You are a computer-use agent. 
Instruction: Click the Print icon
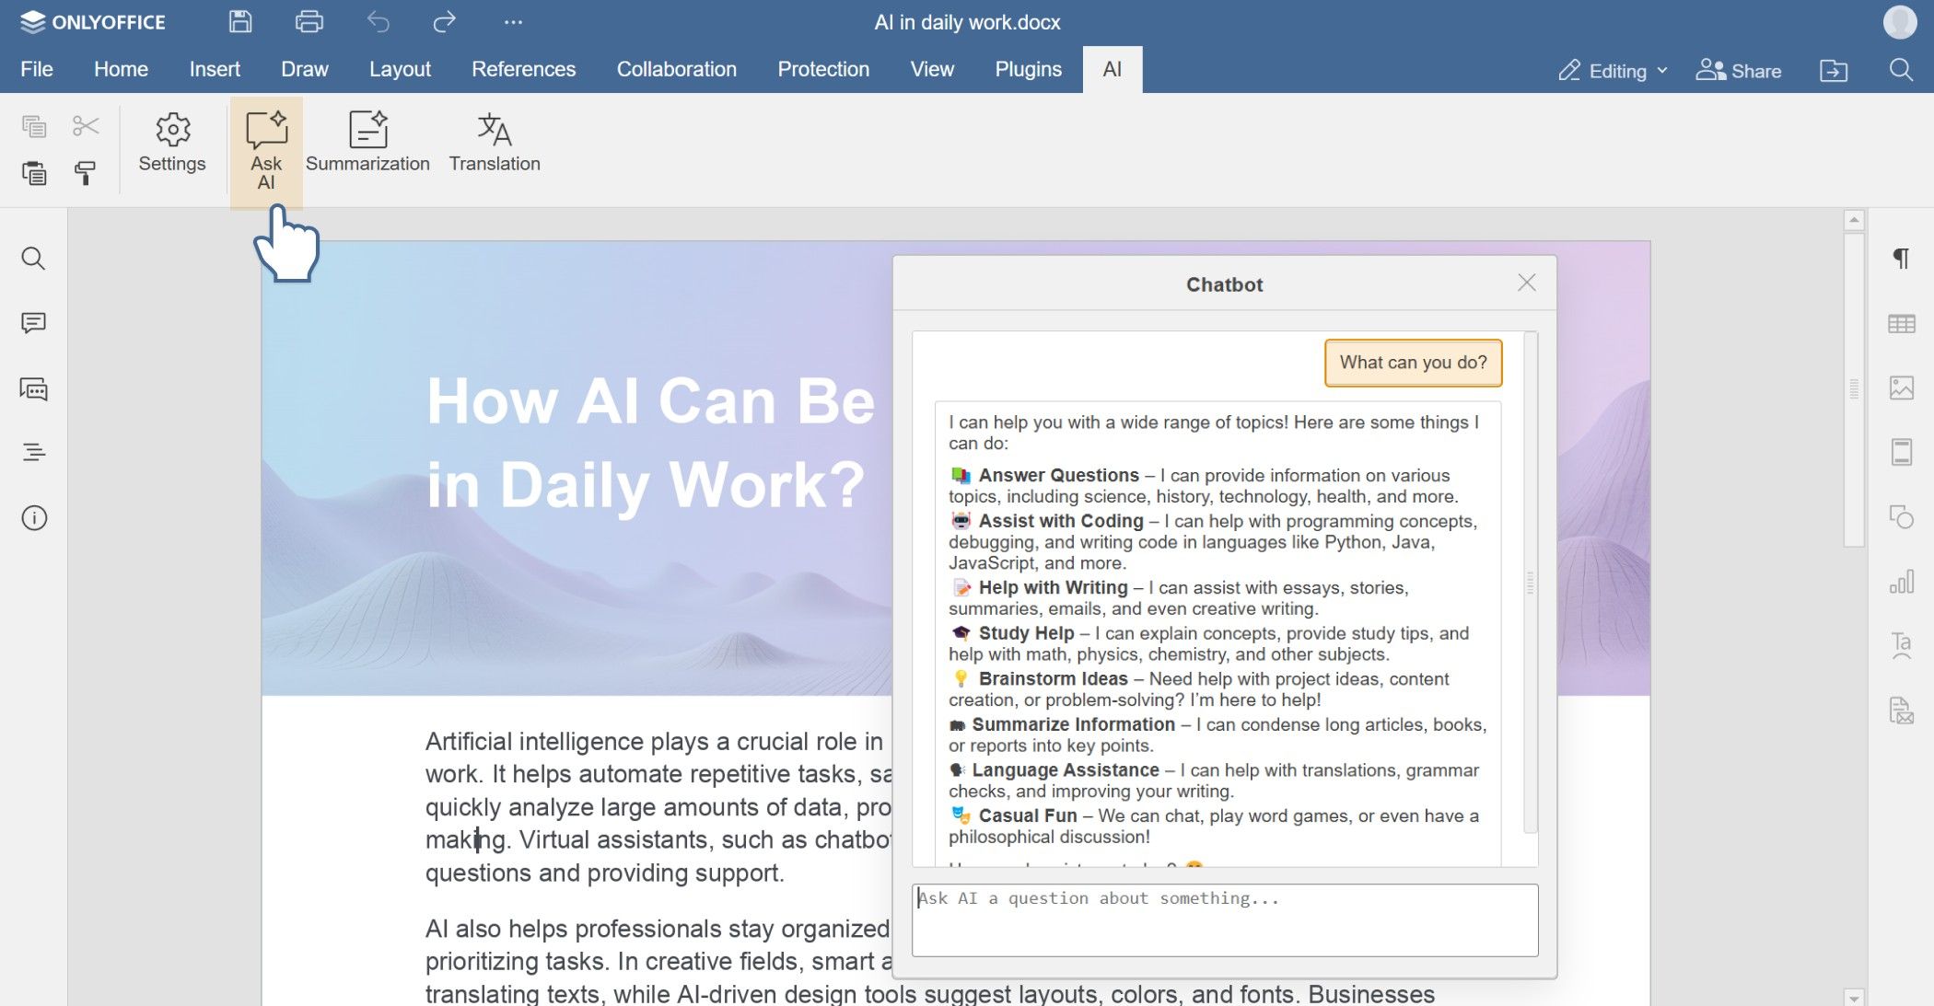[309, 22]
